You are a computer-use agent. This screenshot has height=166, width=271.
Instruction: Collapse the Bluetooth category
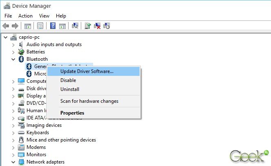click(13, 59)
